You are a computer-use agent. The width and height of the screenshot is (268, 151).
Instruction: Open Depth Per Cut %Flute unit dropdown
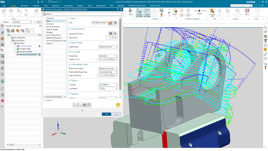(x=113, y=59)
